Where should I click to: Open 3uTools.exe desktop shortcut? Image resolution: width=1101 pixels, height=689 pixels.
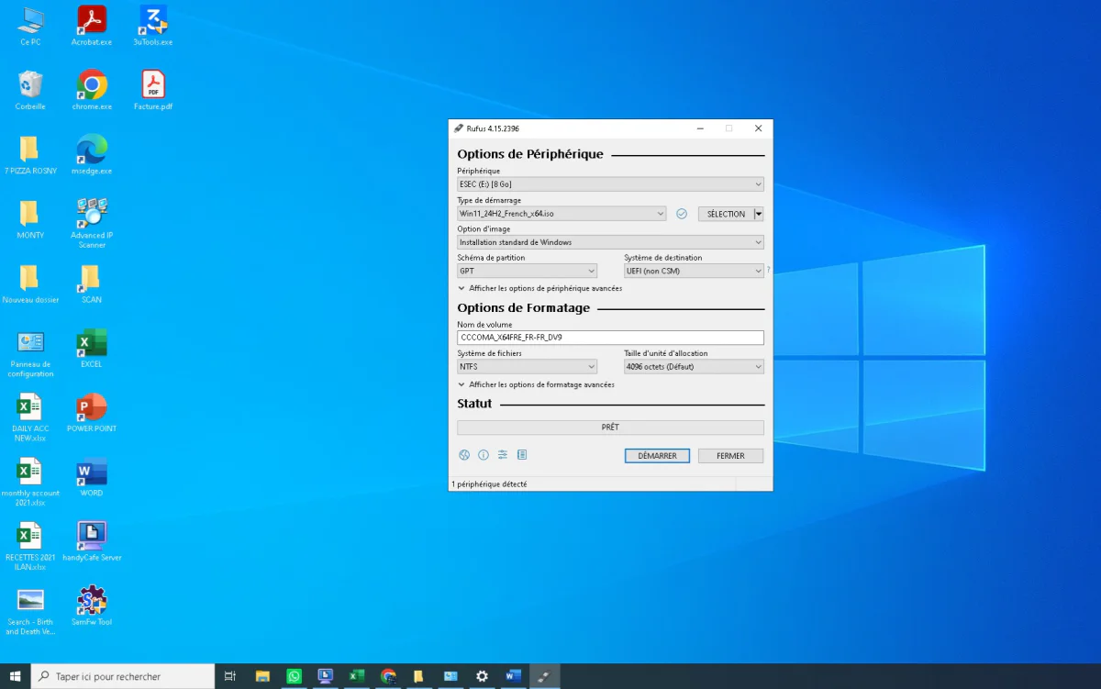(x=152, y=26)
